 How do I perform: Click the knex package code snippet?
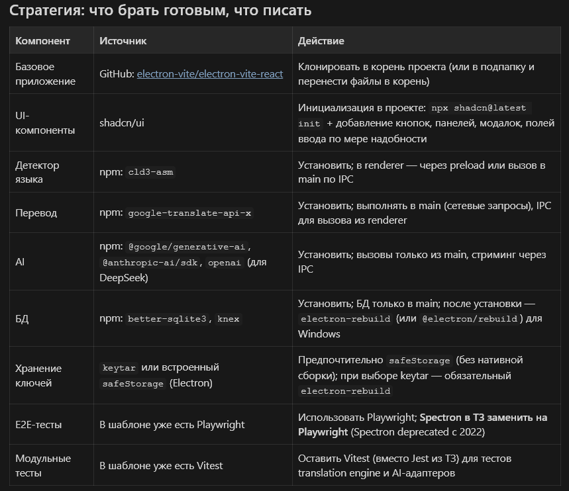point(229,319)
